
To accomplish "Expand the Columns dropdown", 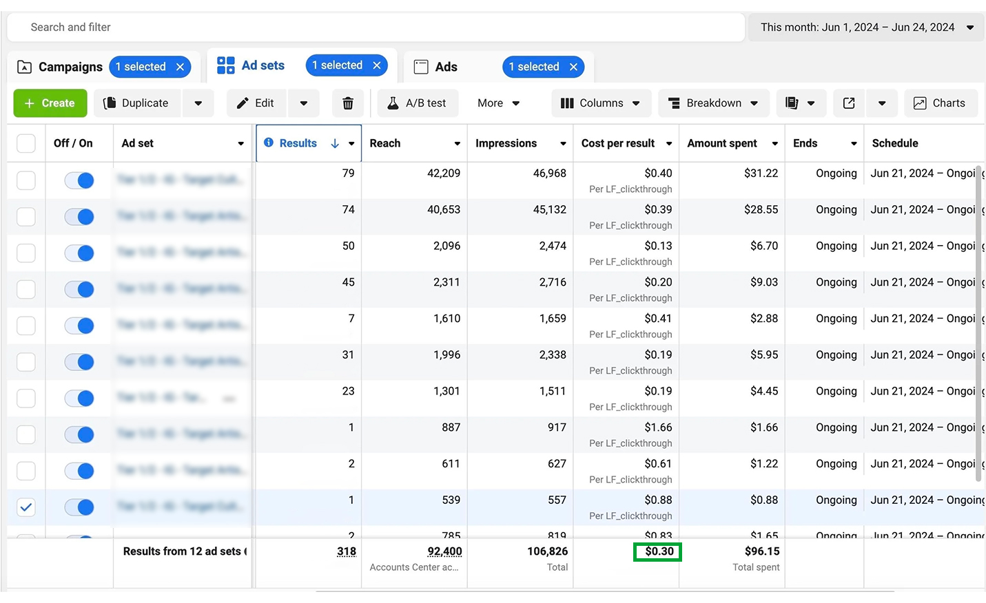I will (601, 103).
